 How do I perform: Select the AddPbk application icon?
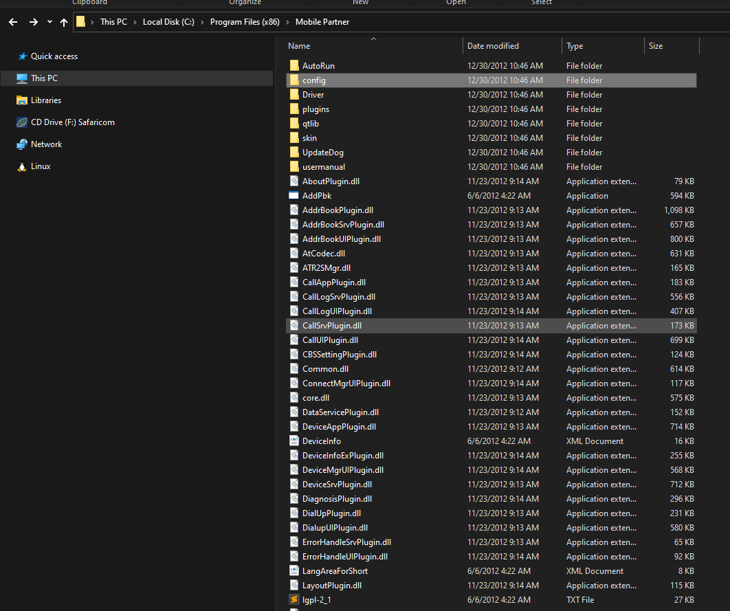(x=294, y=195)
